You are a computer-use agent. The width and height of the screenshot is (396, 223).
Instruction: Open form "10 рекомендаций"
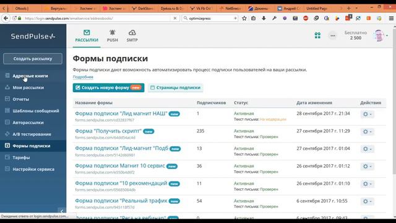[x=121, y=183]
